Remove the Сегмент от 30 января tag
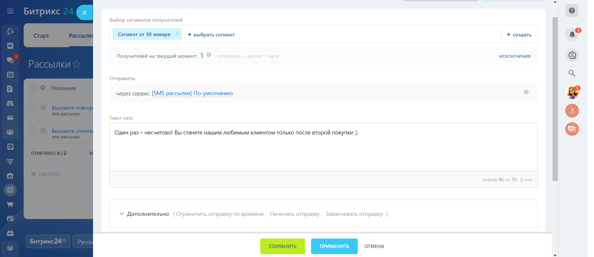 tap(177, 34)
